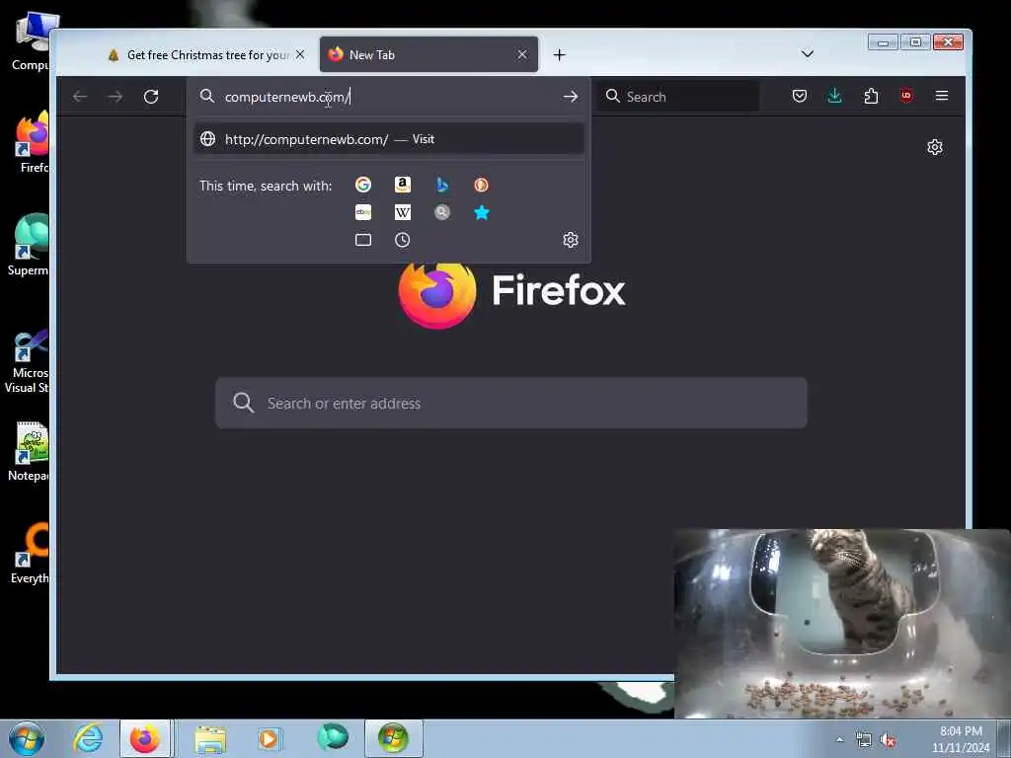Click the Go arrow in address bar
Screen dimensions: 1011x758
[570, 97]
